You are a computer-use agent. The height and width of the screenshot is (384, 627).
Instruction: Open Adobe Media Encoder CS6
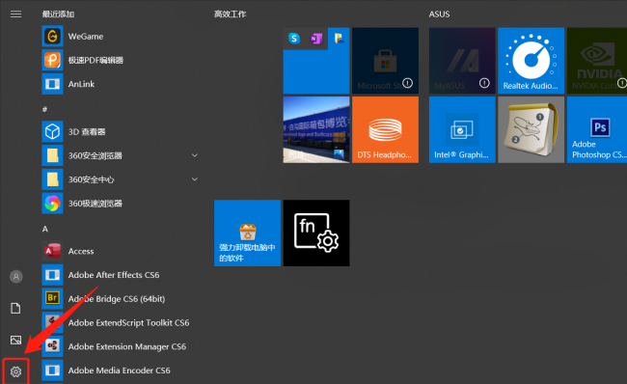[120, 370]
